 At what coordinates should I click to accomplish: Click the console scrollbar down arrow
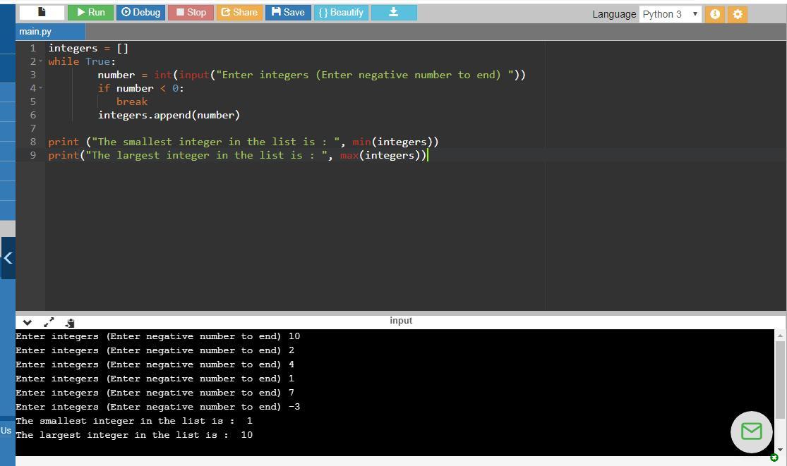(780, 450)
